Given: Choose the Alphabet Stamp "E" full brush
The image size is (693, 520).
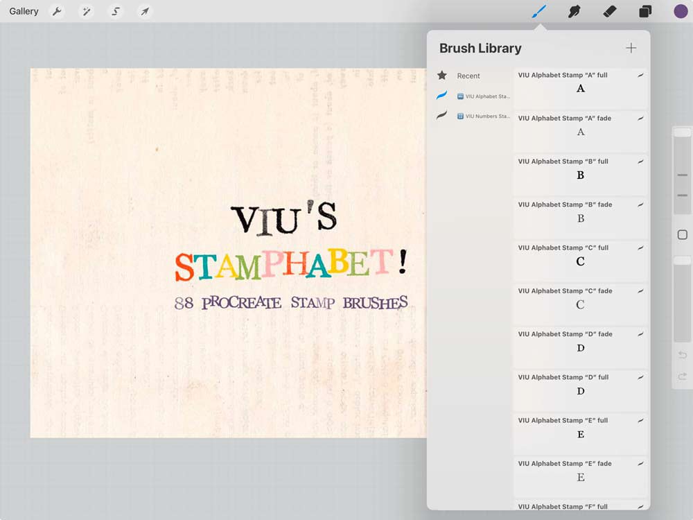Looking at the screenshot, I should pyautogui.click(x=580, y=433).
